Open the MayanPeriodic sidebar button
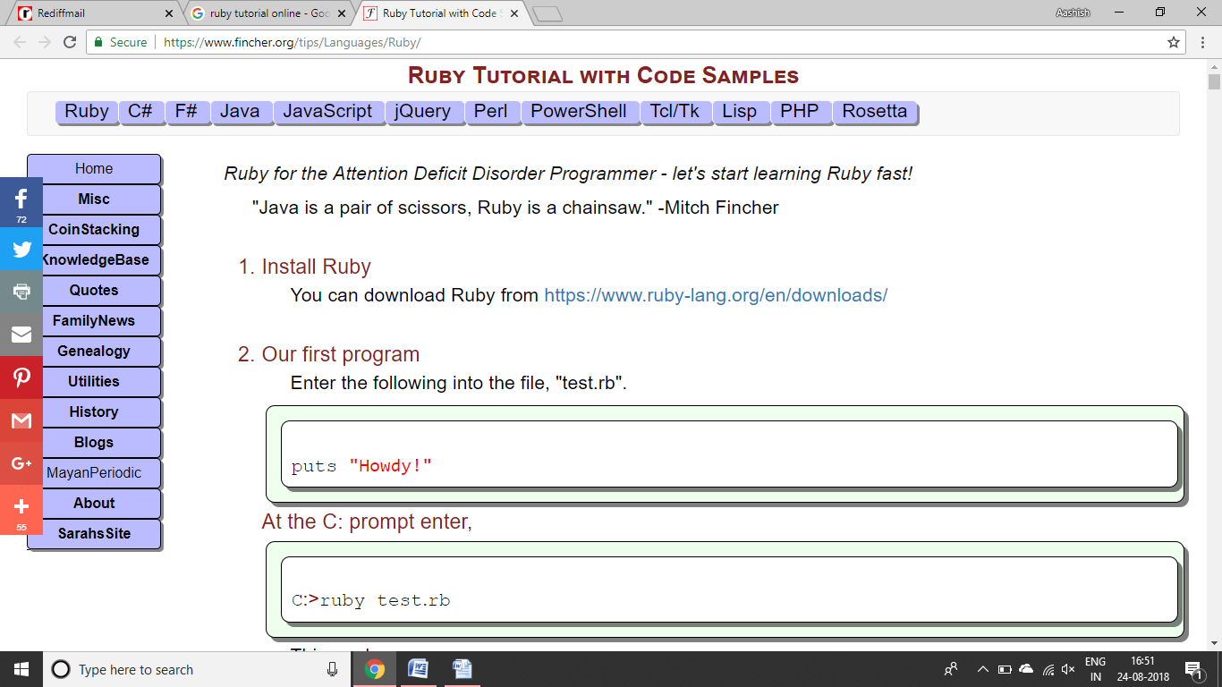Viewport: 1222px width, 687px height. [x=94, y=472]
